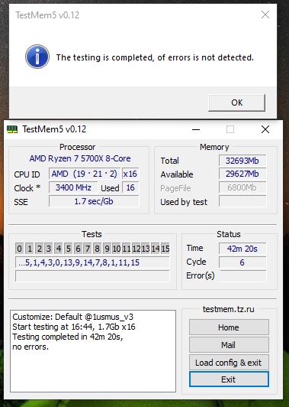The width and height of the screenshot is (289, 407).
Task: Click the Time value 42m 20s
Action: 242,249
